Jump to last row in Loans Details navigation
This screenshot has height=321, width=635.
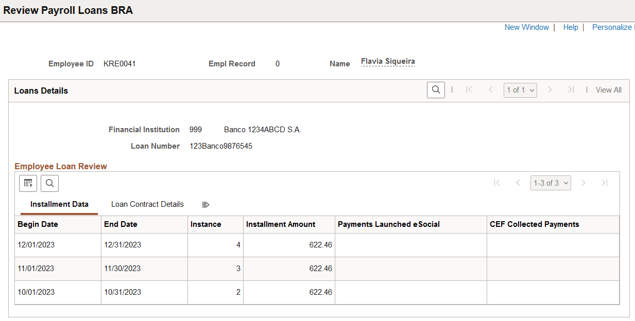tap(571, 90)
